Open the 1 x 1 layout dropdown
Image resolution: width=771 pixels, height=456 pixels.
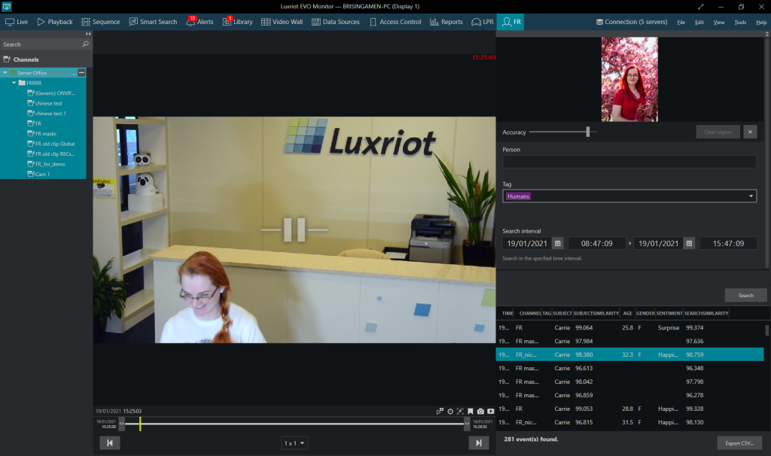tap(294, 443)
